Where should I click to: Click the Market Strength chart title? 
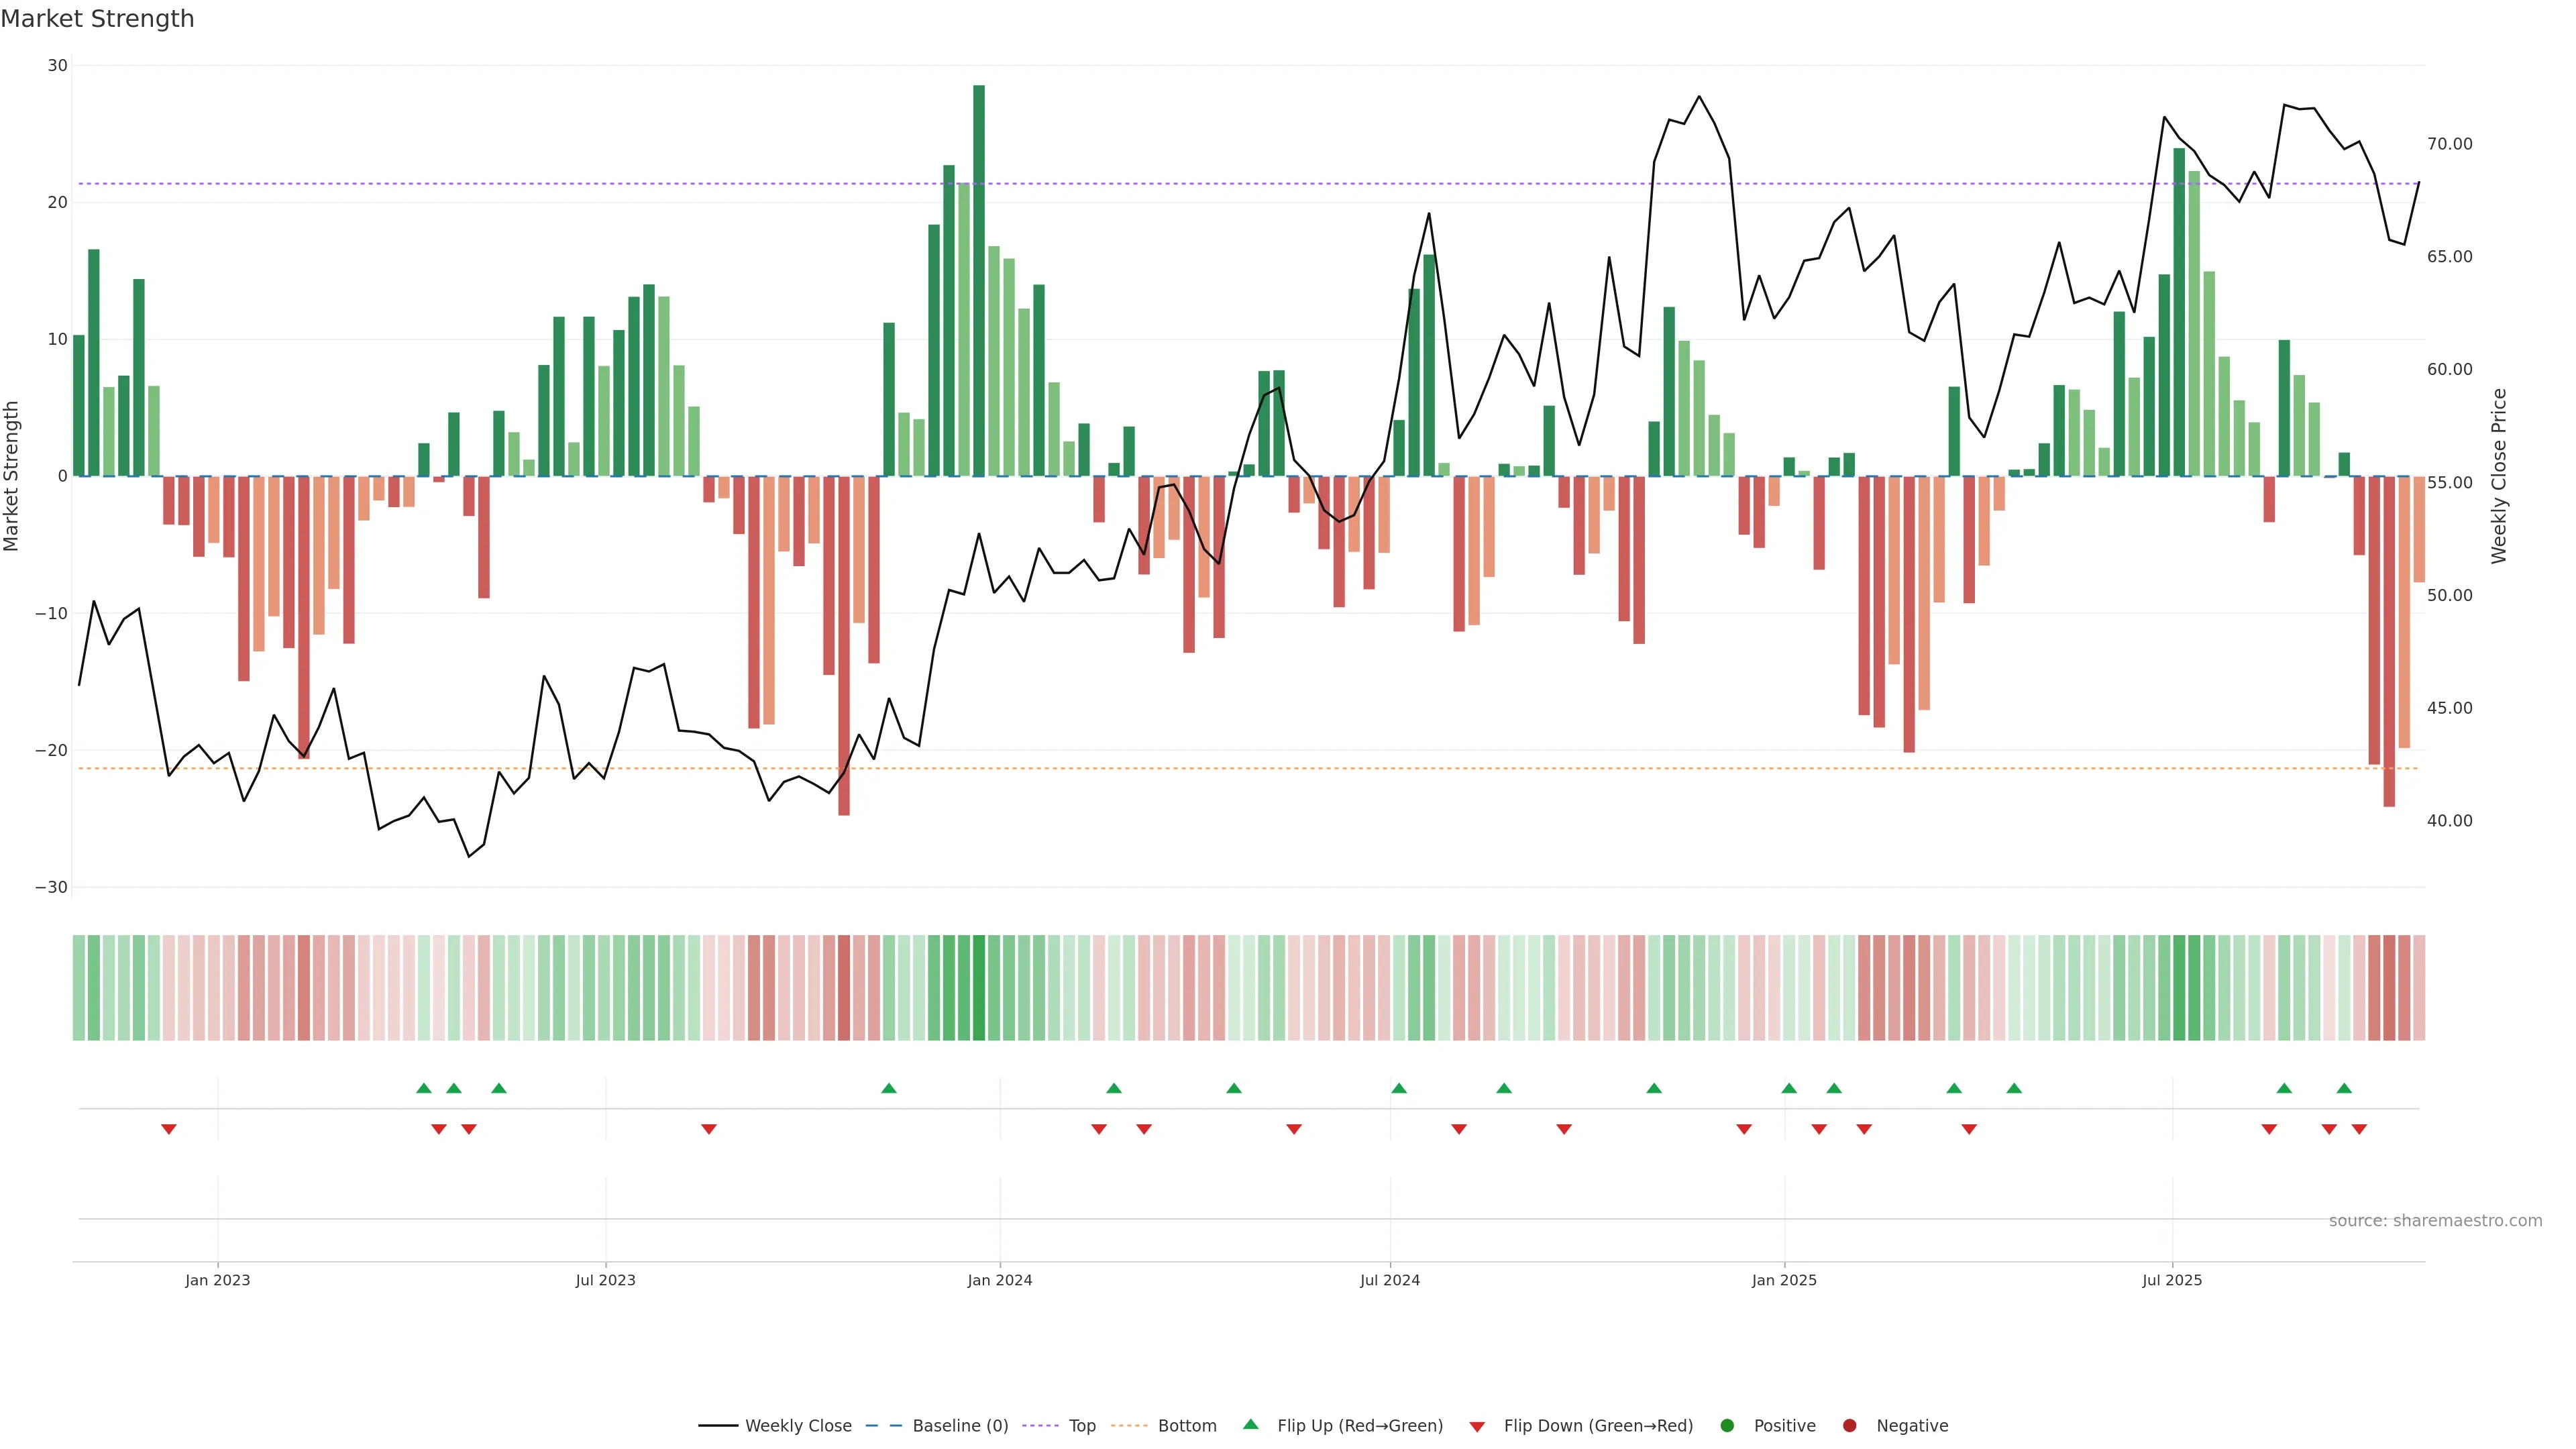(97, 19)
